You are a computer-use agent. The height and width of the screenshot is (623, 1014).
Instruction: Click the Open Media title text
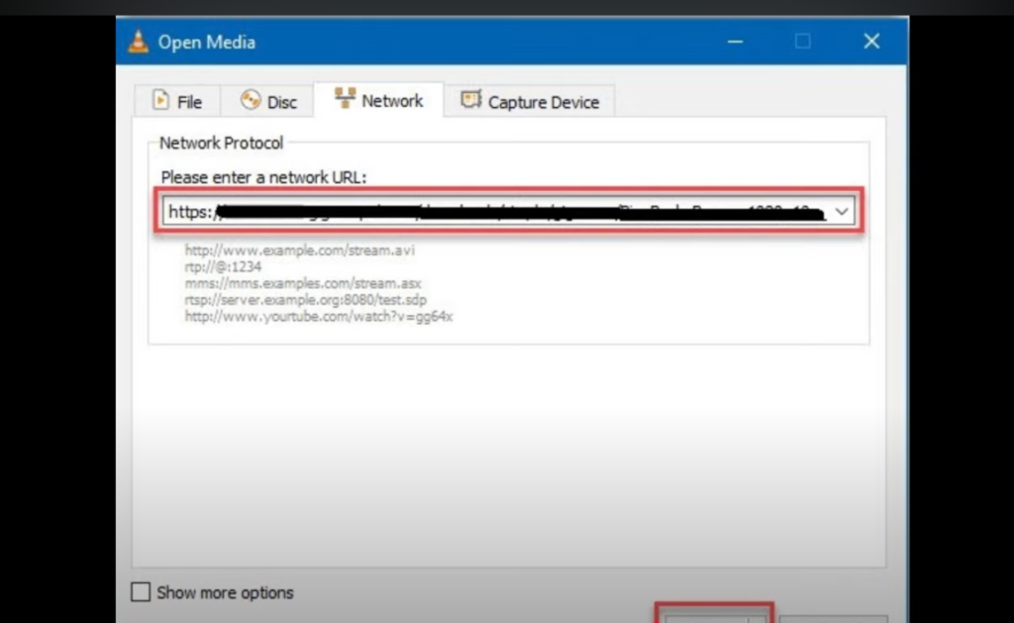[206, 42]
